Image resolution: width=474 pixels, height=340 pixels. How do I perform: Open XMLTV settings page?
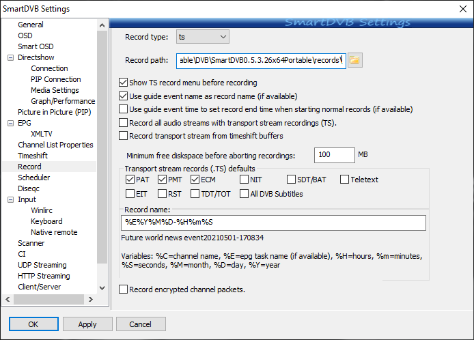42,134
